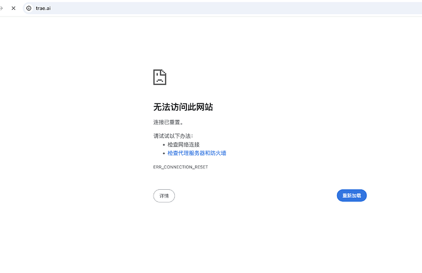Select the ERR_CONNECTION_RESET error code text
The width and height of the screenshot is (422, 273).
180,167
